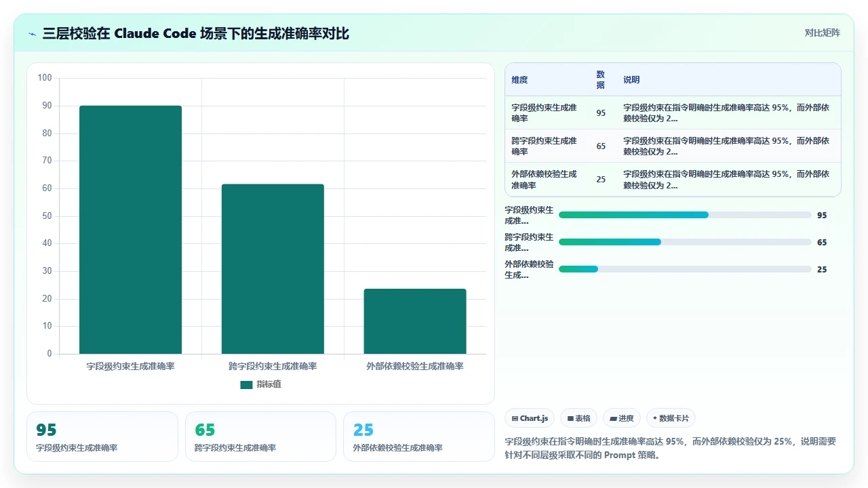
Task: Click the table value 25
Action: tap(601, 180)
